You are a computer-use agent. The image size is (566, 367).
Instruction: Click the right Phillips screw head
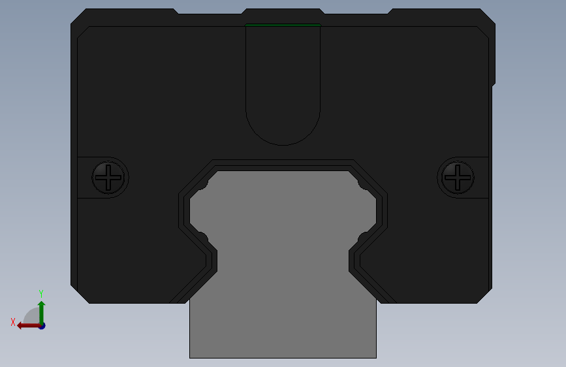[x=458, y=178]
